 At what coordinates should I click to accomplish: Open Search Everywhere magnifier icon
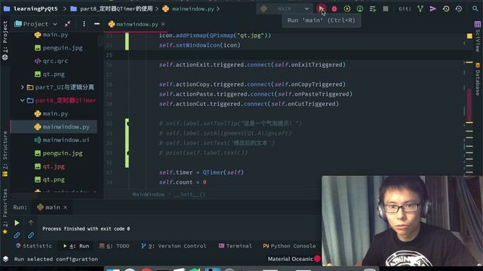(475, 9)
